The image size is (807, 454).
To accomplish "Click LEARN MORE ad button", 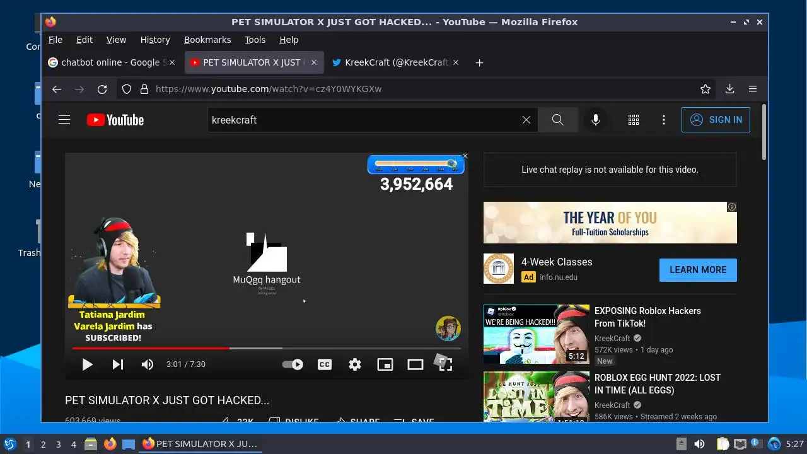I will pos(698,270).
